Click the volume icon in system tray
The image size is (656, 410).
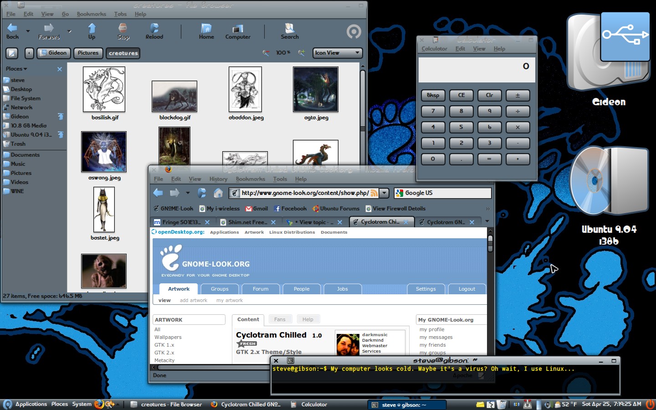pos(548,405)
